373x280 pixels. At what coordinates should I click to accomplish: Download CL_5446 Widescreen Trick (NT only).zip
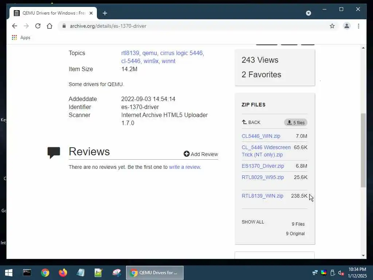pyautogui.click(x=266, y=151)
